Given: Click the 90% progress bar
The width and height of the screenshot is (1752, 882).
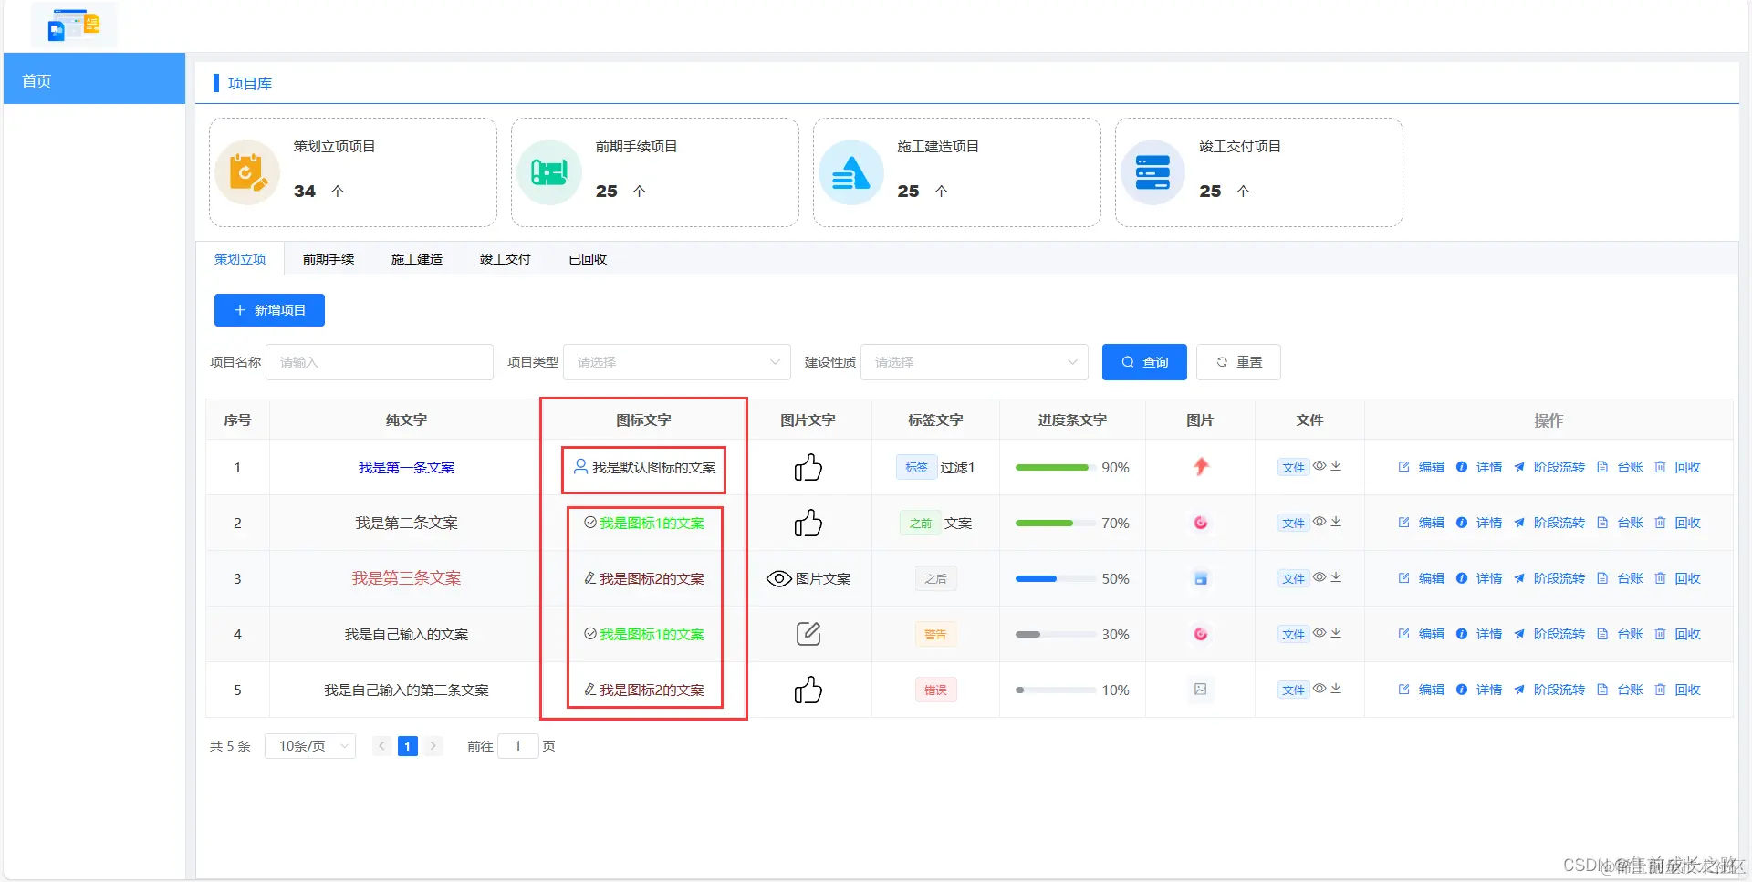Looking at the screenshot, I should pyautogui.click(x=1056, y=467).
